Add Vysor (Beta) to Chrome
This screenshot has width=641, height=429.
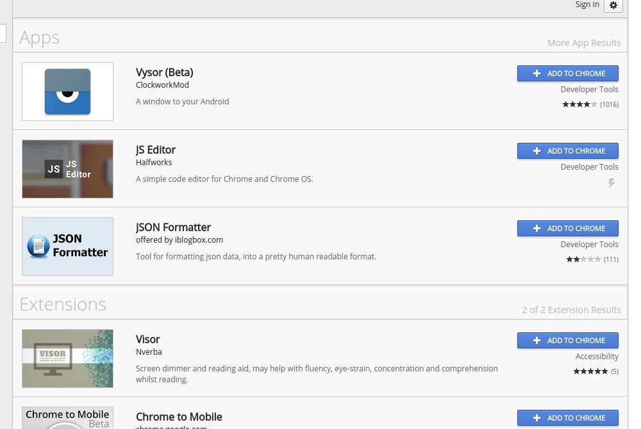coord(568,74)
